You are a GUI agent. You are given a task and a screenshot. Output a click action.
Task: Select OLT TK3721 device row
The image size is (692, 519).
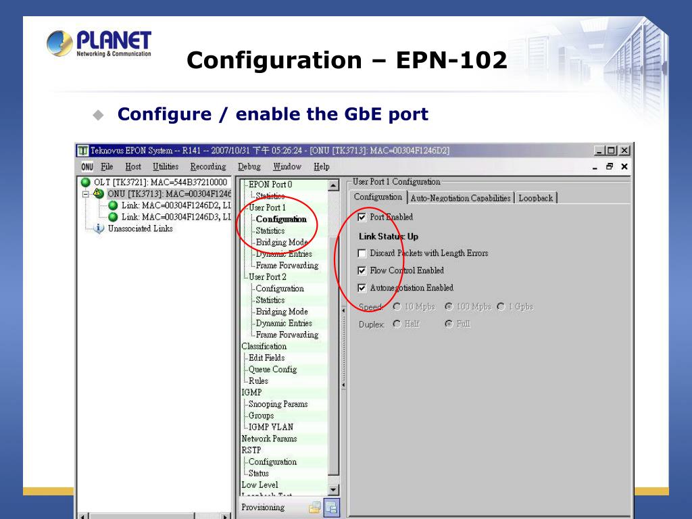tap(160, 182)
